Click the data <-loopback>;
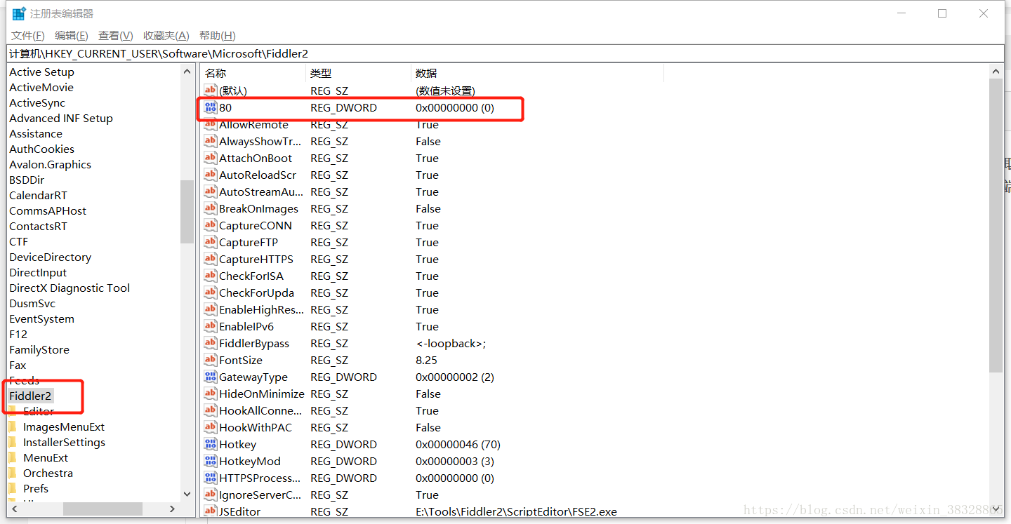The image size is (1011, 524). (x=451, y=344)
